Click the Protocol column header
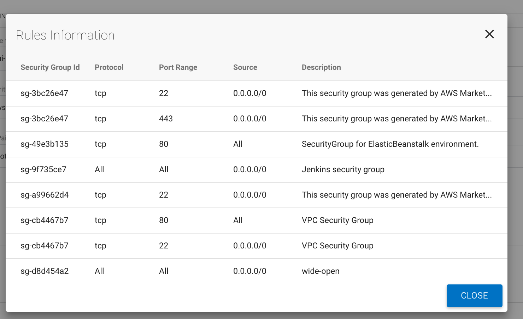The width and height of the screenshot is (523, 319). click(109, 67)
